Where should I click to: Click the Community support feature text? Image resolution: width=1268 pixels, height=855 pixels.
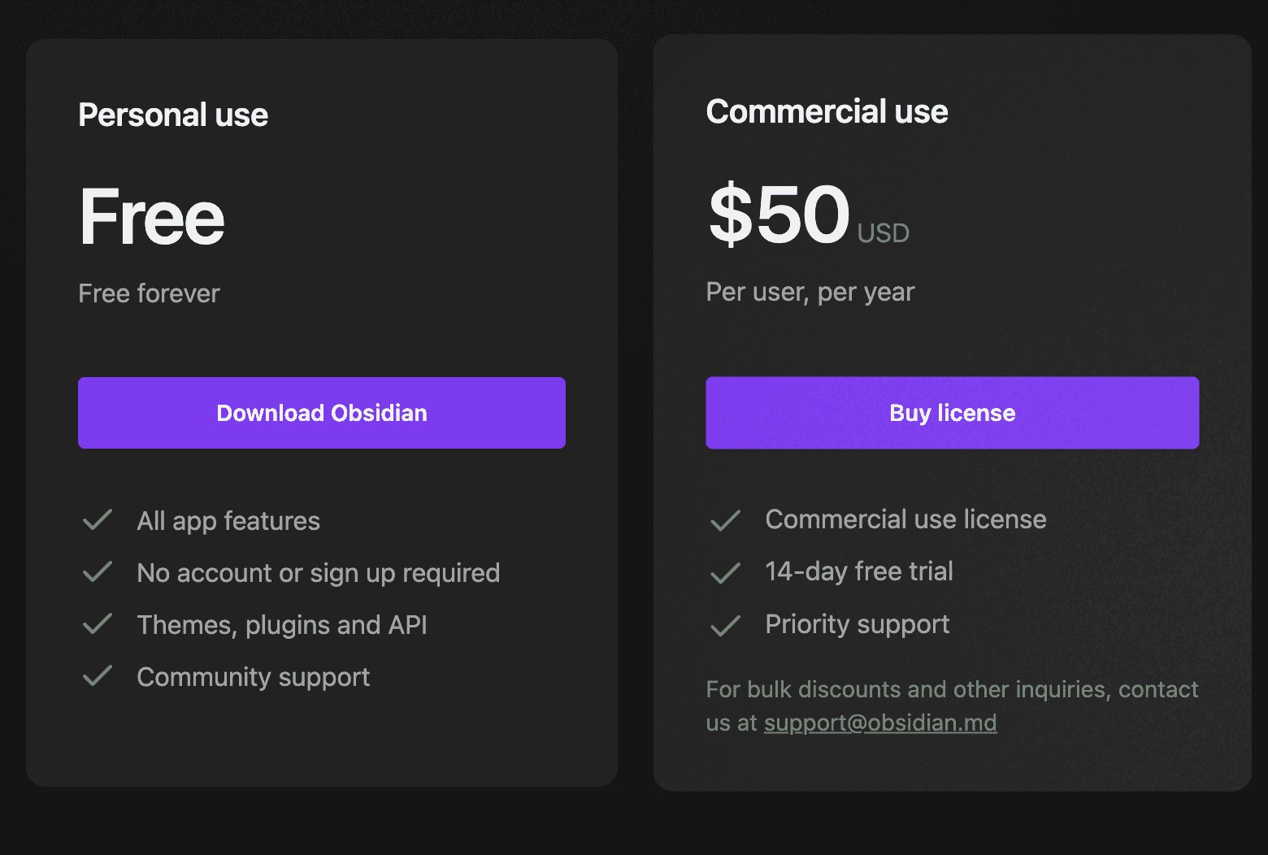(x=253, y=677)
